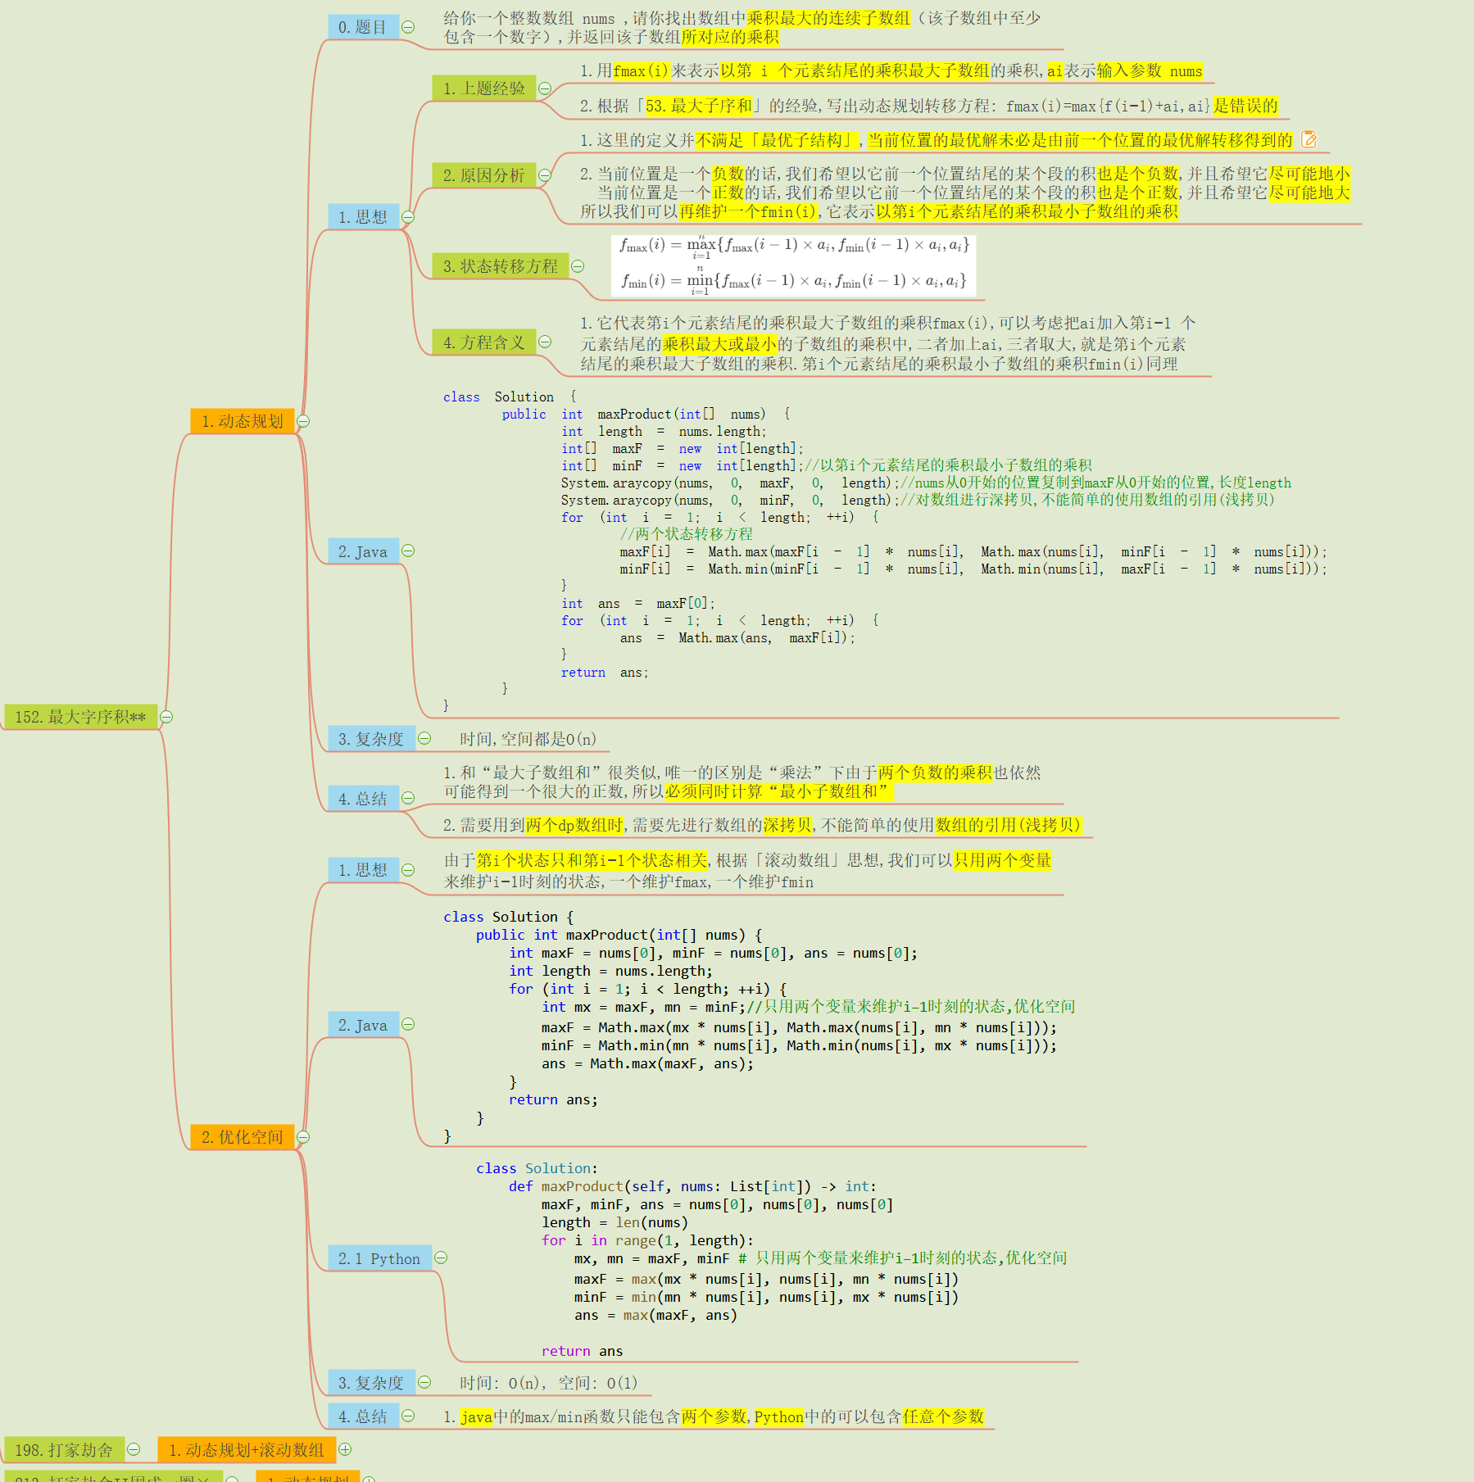
Task: Click line 需要用到两个dp数组时 about 深拷贝
Action: (762, 825)
